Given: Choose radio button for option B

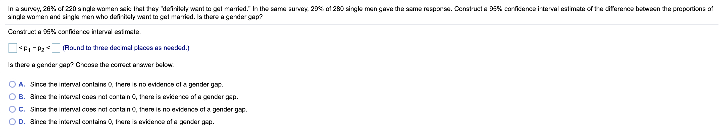Looking at the screenshot, I should (12, 97).
